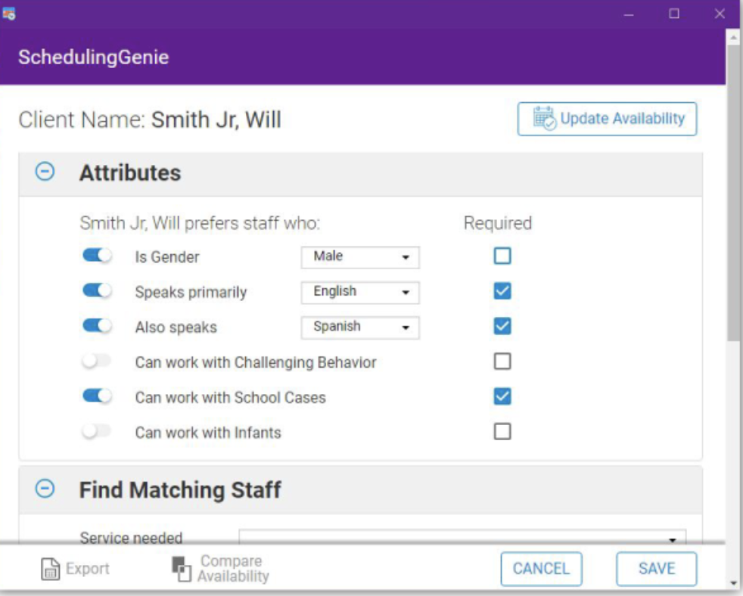The width and height of the screenshot is (743, 596).
Task: Click the Attributes heading text
Action: click(130, 172)
